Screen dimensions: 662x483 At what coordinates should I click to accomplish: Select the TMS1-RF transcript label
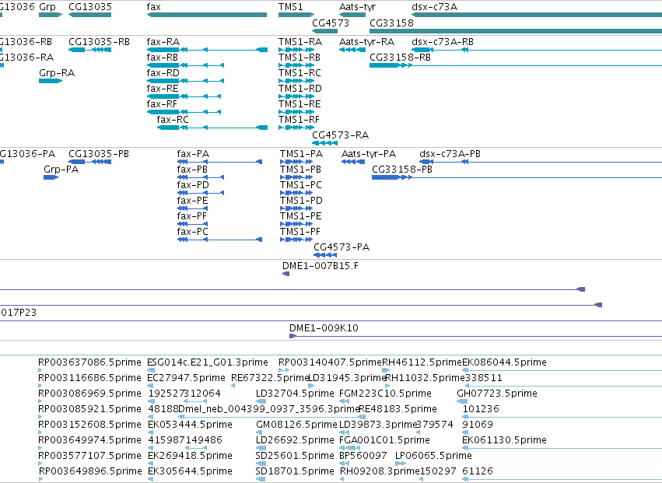click(x=299, y=120)
